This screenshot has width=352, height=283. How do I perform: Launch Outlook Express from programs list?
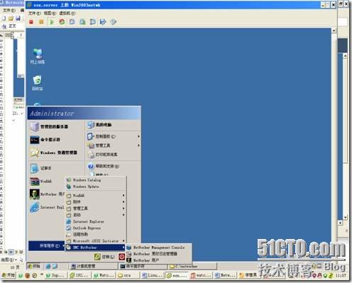(96, 228)
